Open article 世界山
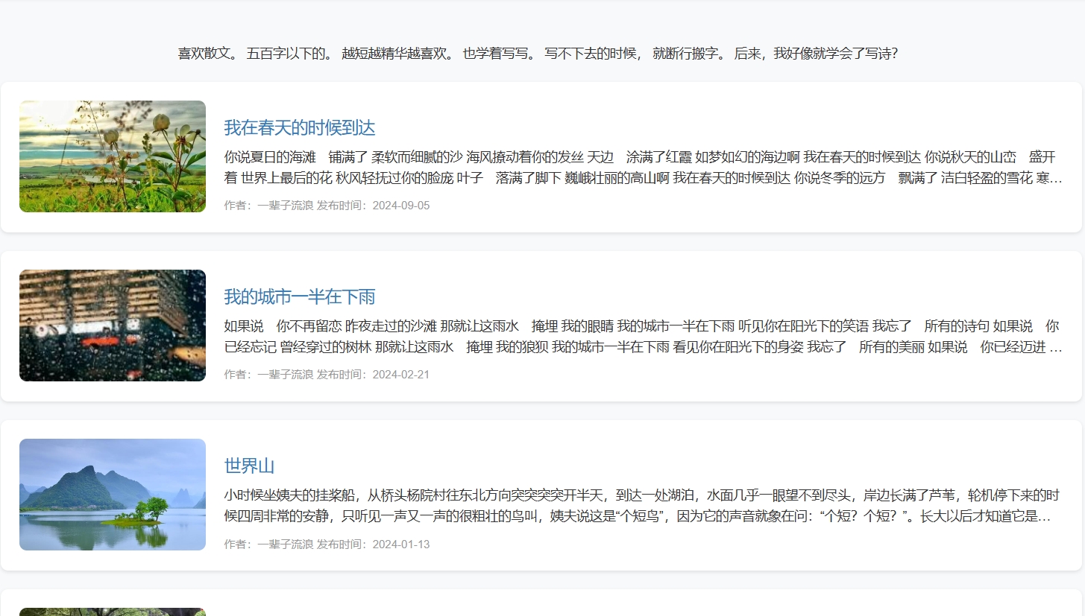 pos(249,466)
